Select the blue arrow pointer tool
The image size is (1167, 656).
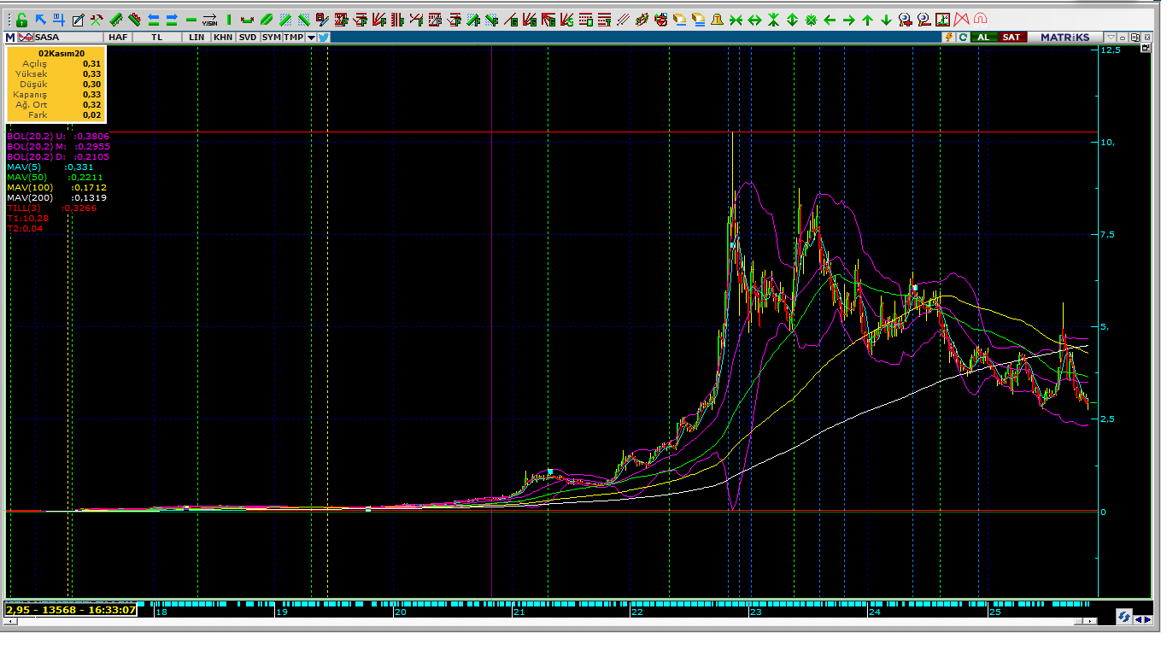tap(40, 20)
